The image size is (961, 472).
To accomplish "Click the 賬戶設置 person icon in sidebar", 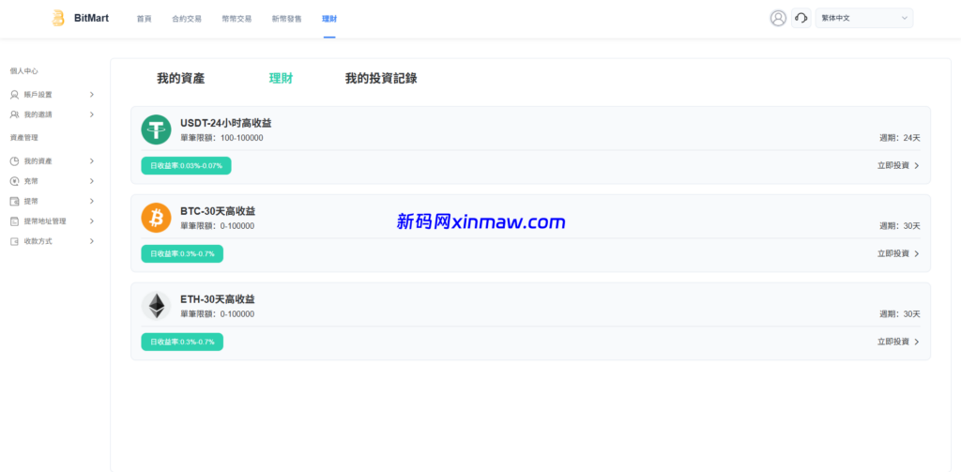I will [15, 95].
